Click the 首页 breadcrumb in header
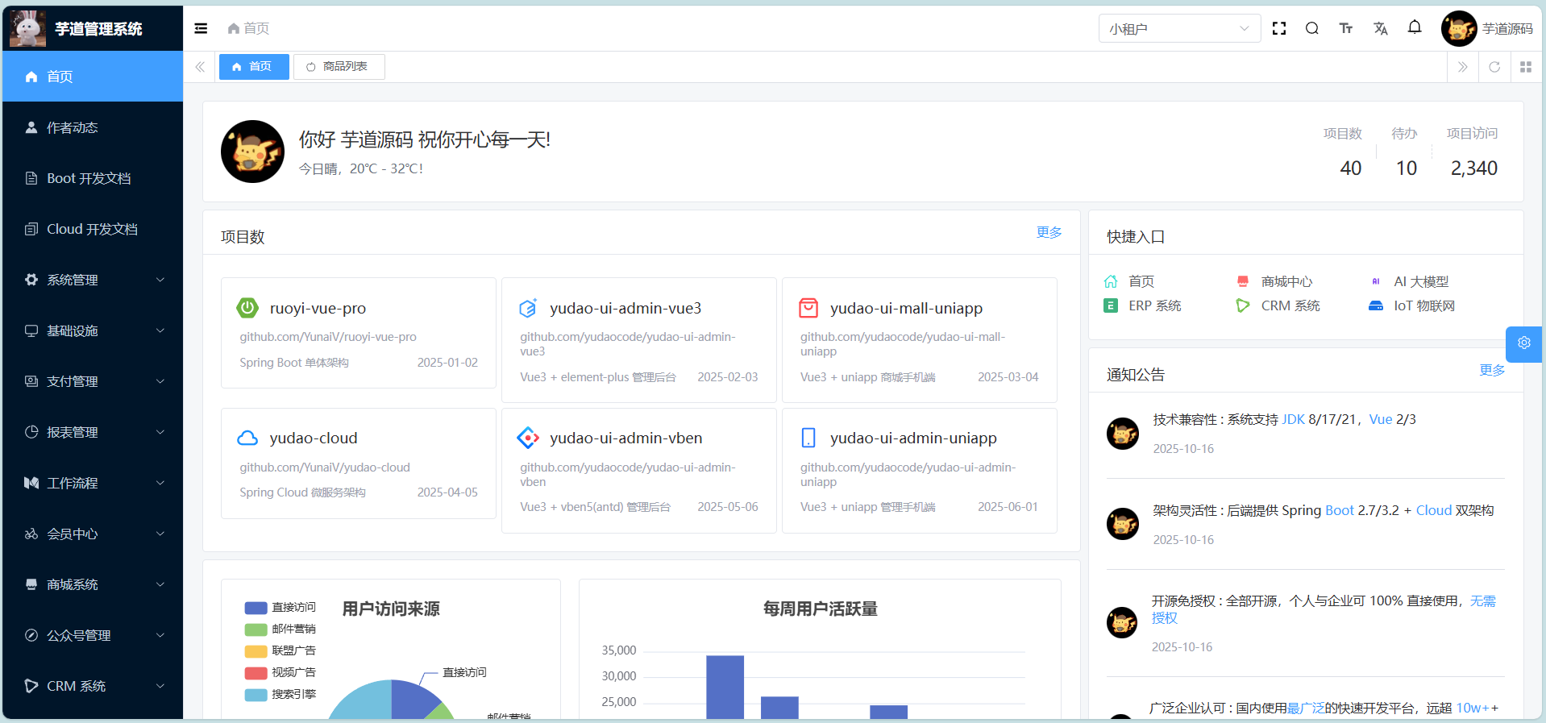This screenshot has height=723, width=1546. tap(248, 28)
